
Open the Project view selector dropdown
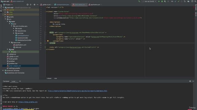(x=8, y=5)
